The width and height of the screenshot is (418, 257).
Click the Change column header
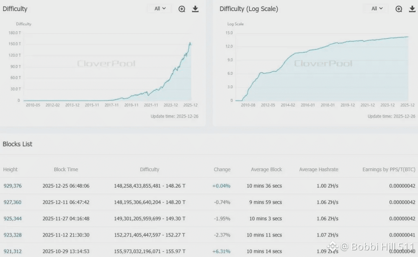pyautogui.click(x=222, y=170)
